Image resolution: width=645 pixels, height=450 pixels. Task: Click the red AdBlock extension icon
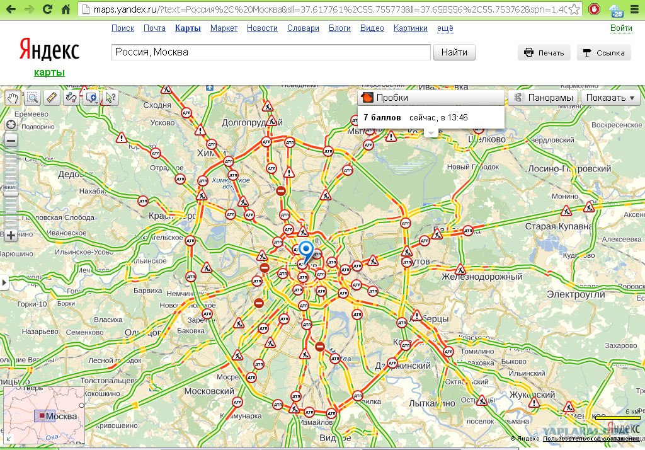coord(594,9)
